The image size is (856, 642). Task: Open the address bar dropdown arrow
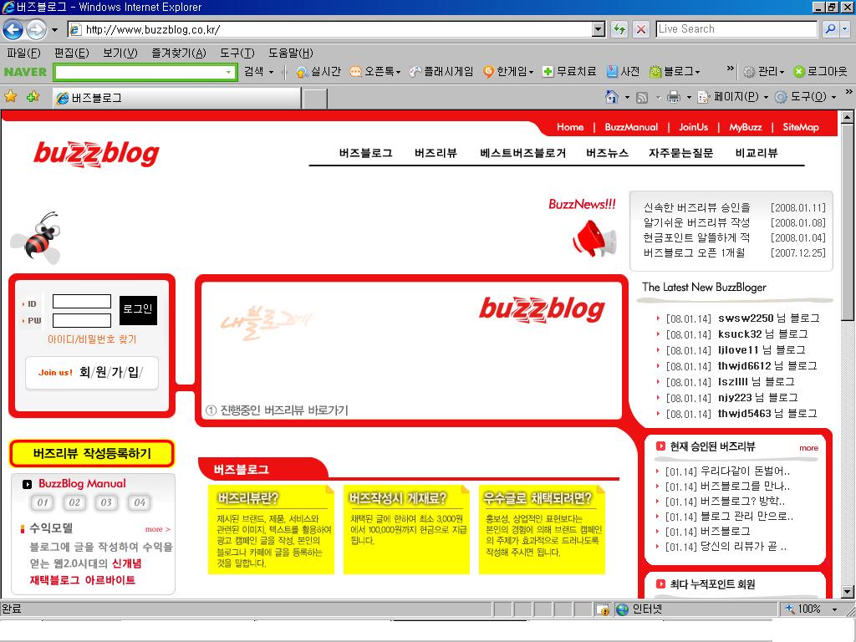pyautogui.click(x=599, y=29)
